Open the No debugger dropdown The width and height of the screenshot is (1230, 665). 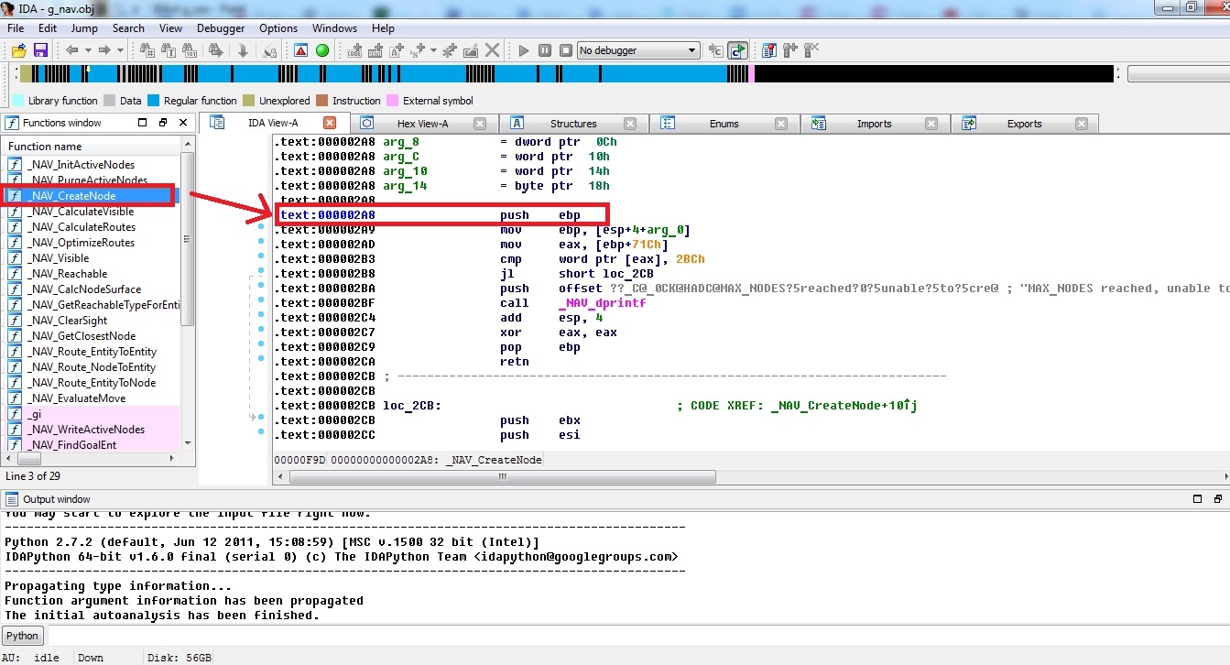[x=638, y=50]
